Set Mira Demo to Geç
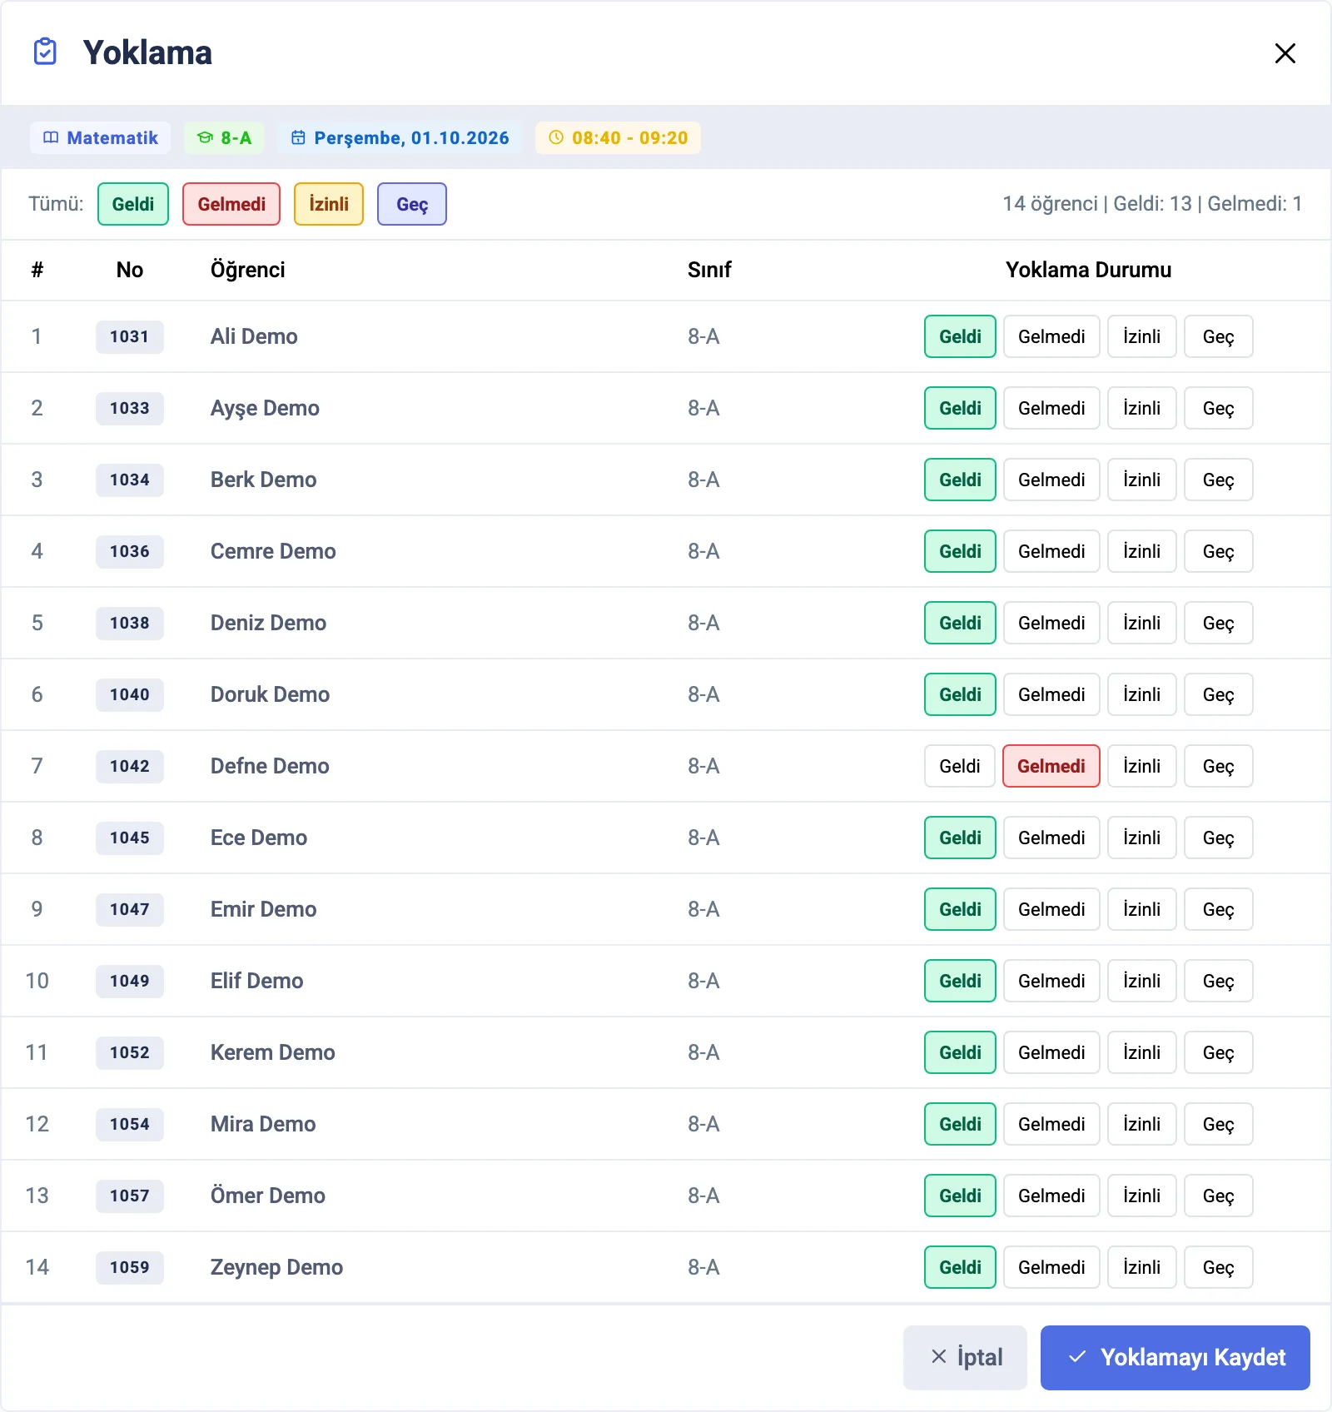Viewport: 1332px width, 1412px height. (x=1218, y=1124)
